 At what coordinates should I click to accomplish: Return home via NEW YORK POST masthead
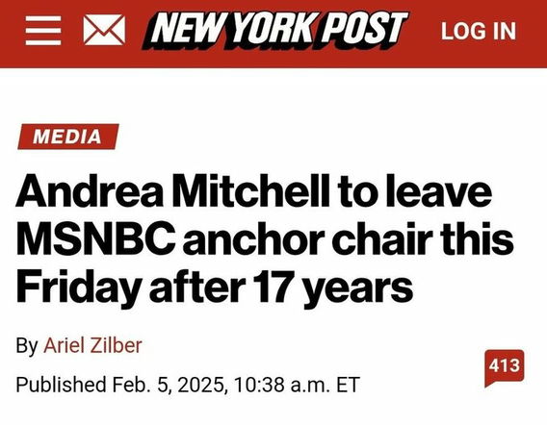coord(274,31)
